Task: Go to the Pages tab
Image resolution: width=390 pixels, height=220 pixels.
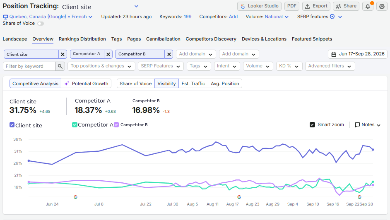Action: [134, 39]
